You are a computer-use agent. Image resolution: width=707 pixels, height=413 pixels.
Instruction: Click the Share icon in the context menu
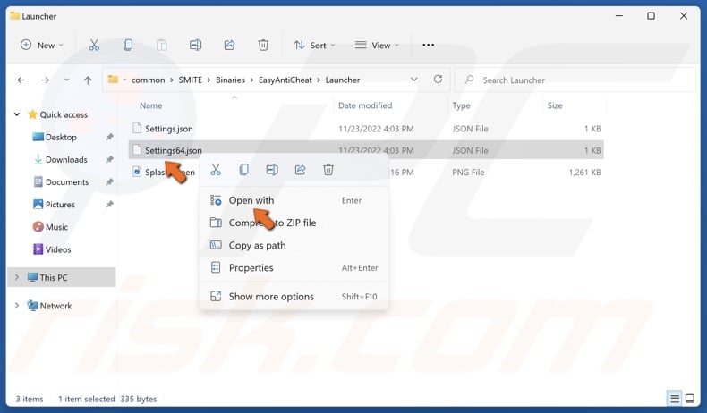tap(301, 170)
